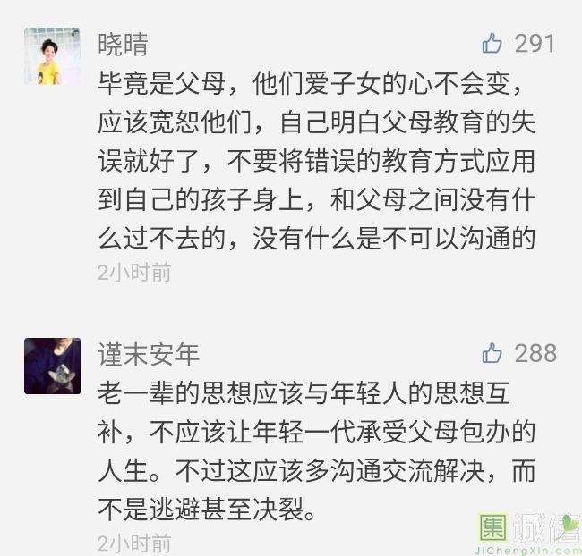The height and width of the screenshot is (556, 582).
Task: Like 晓晴's comment with the thumbs-up icon
Action: point(492,43)
